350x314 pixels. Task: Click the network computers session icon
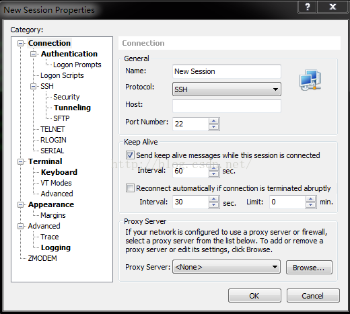pos(310,80)
